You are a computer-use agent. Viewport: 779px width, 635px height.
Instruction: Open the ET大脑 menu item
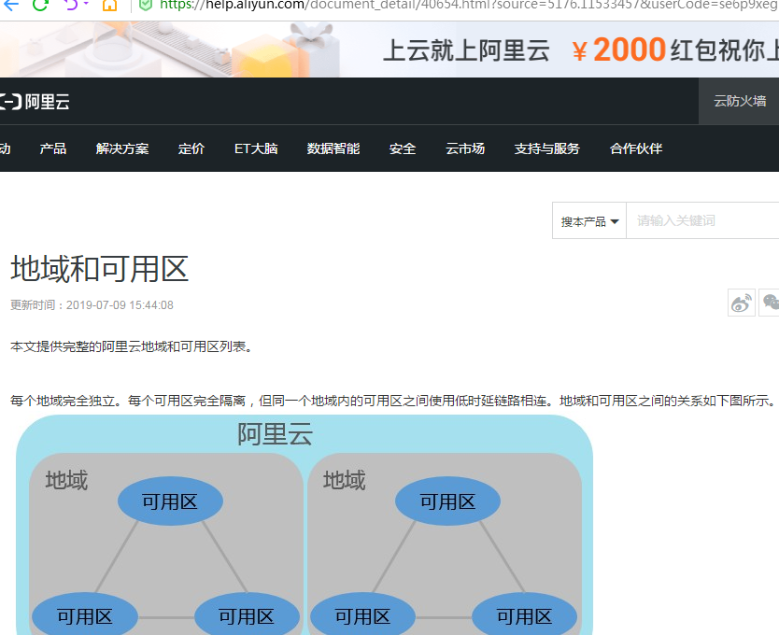click(256, 148)
